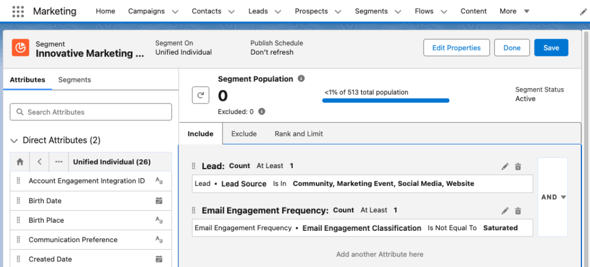Viewport: 590px width, 267px height.
Task: Click the orange Segment icon
Action: (21, 48)
